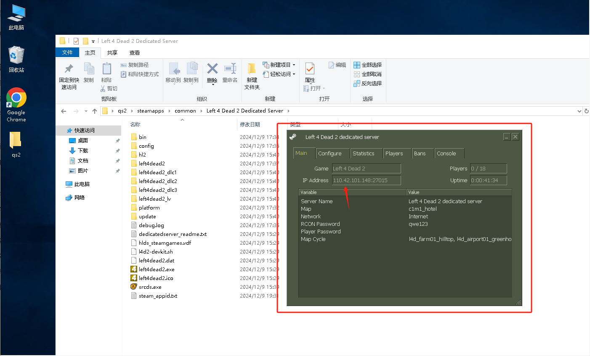This screenshot has height=356, width=590.
Task: Click the 删除 delete X icon
Action: coord(212,68)
